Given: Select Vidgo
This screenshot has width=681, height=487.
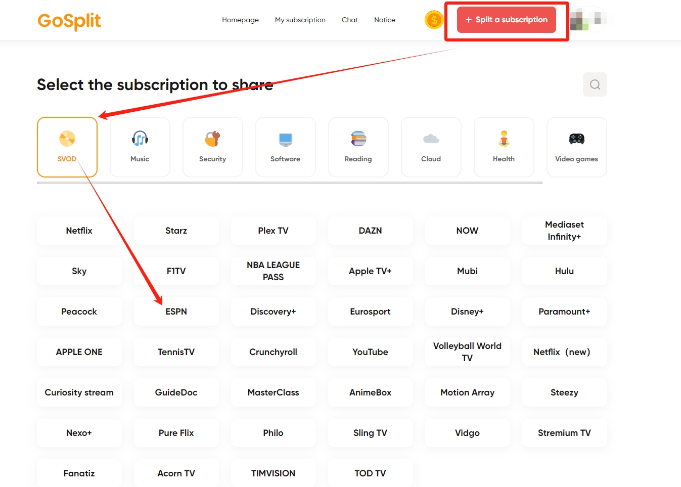Looking at the screenshot, I should 468,433.
